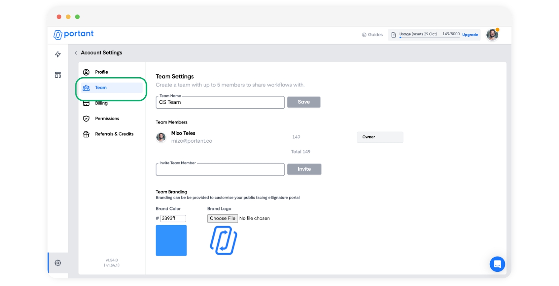Click the blue brand color swatch
The width and height of the screenshot is (559, 286).
click(171, 241)
